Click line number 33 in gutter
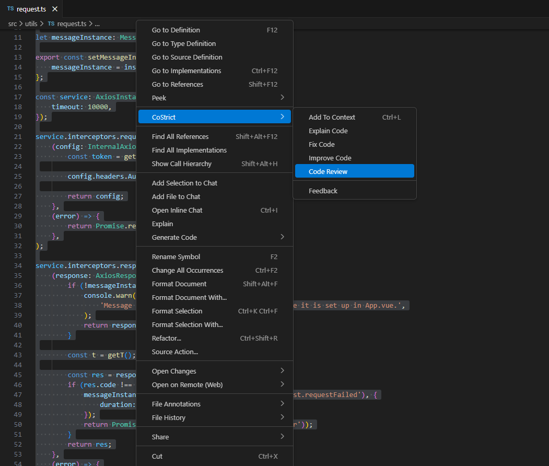The height and width of the screenshot is (466, 549). coord(18,255)
